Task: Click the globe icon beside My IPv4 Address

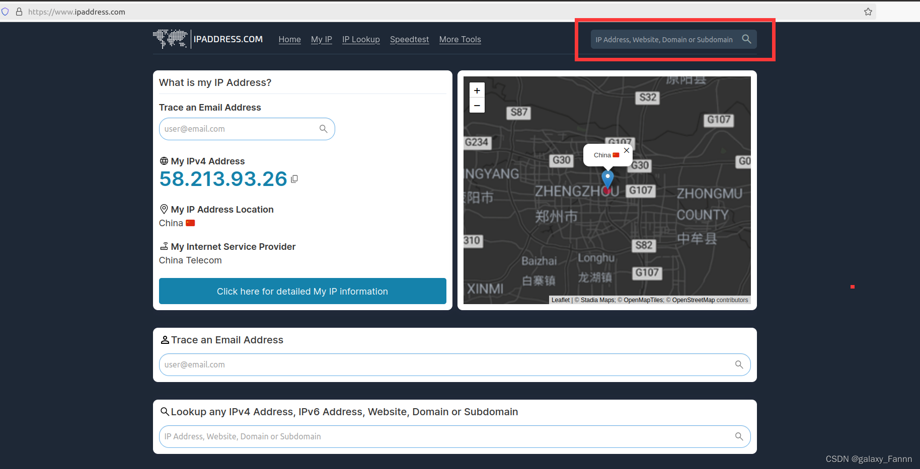Action: click(x=164, y=161)
